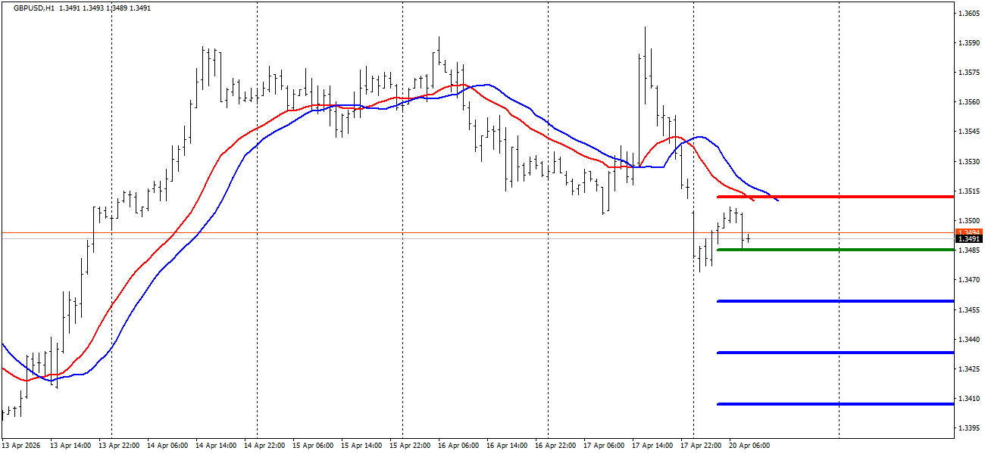Click the 16 Apr 06:00 time label
The image size is (985, 454).
point(458,446)
